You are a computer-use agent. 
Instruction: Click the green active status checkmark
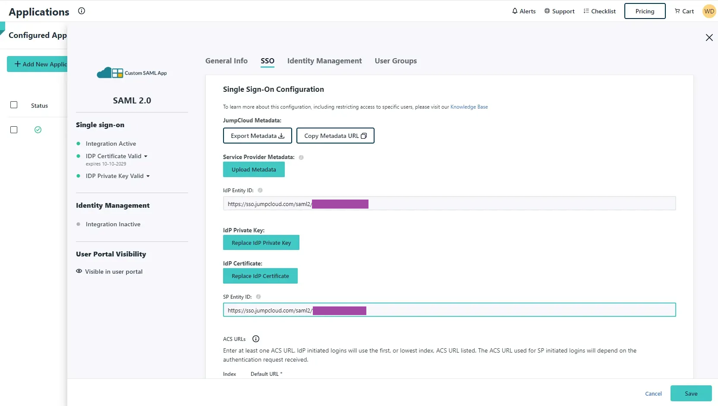38,130
